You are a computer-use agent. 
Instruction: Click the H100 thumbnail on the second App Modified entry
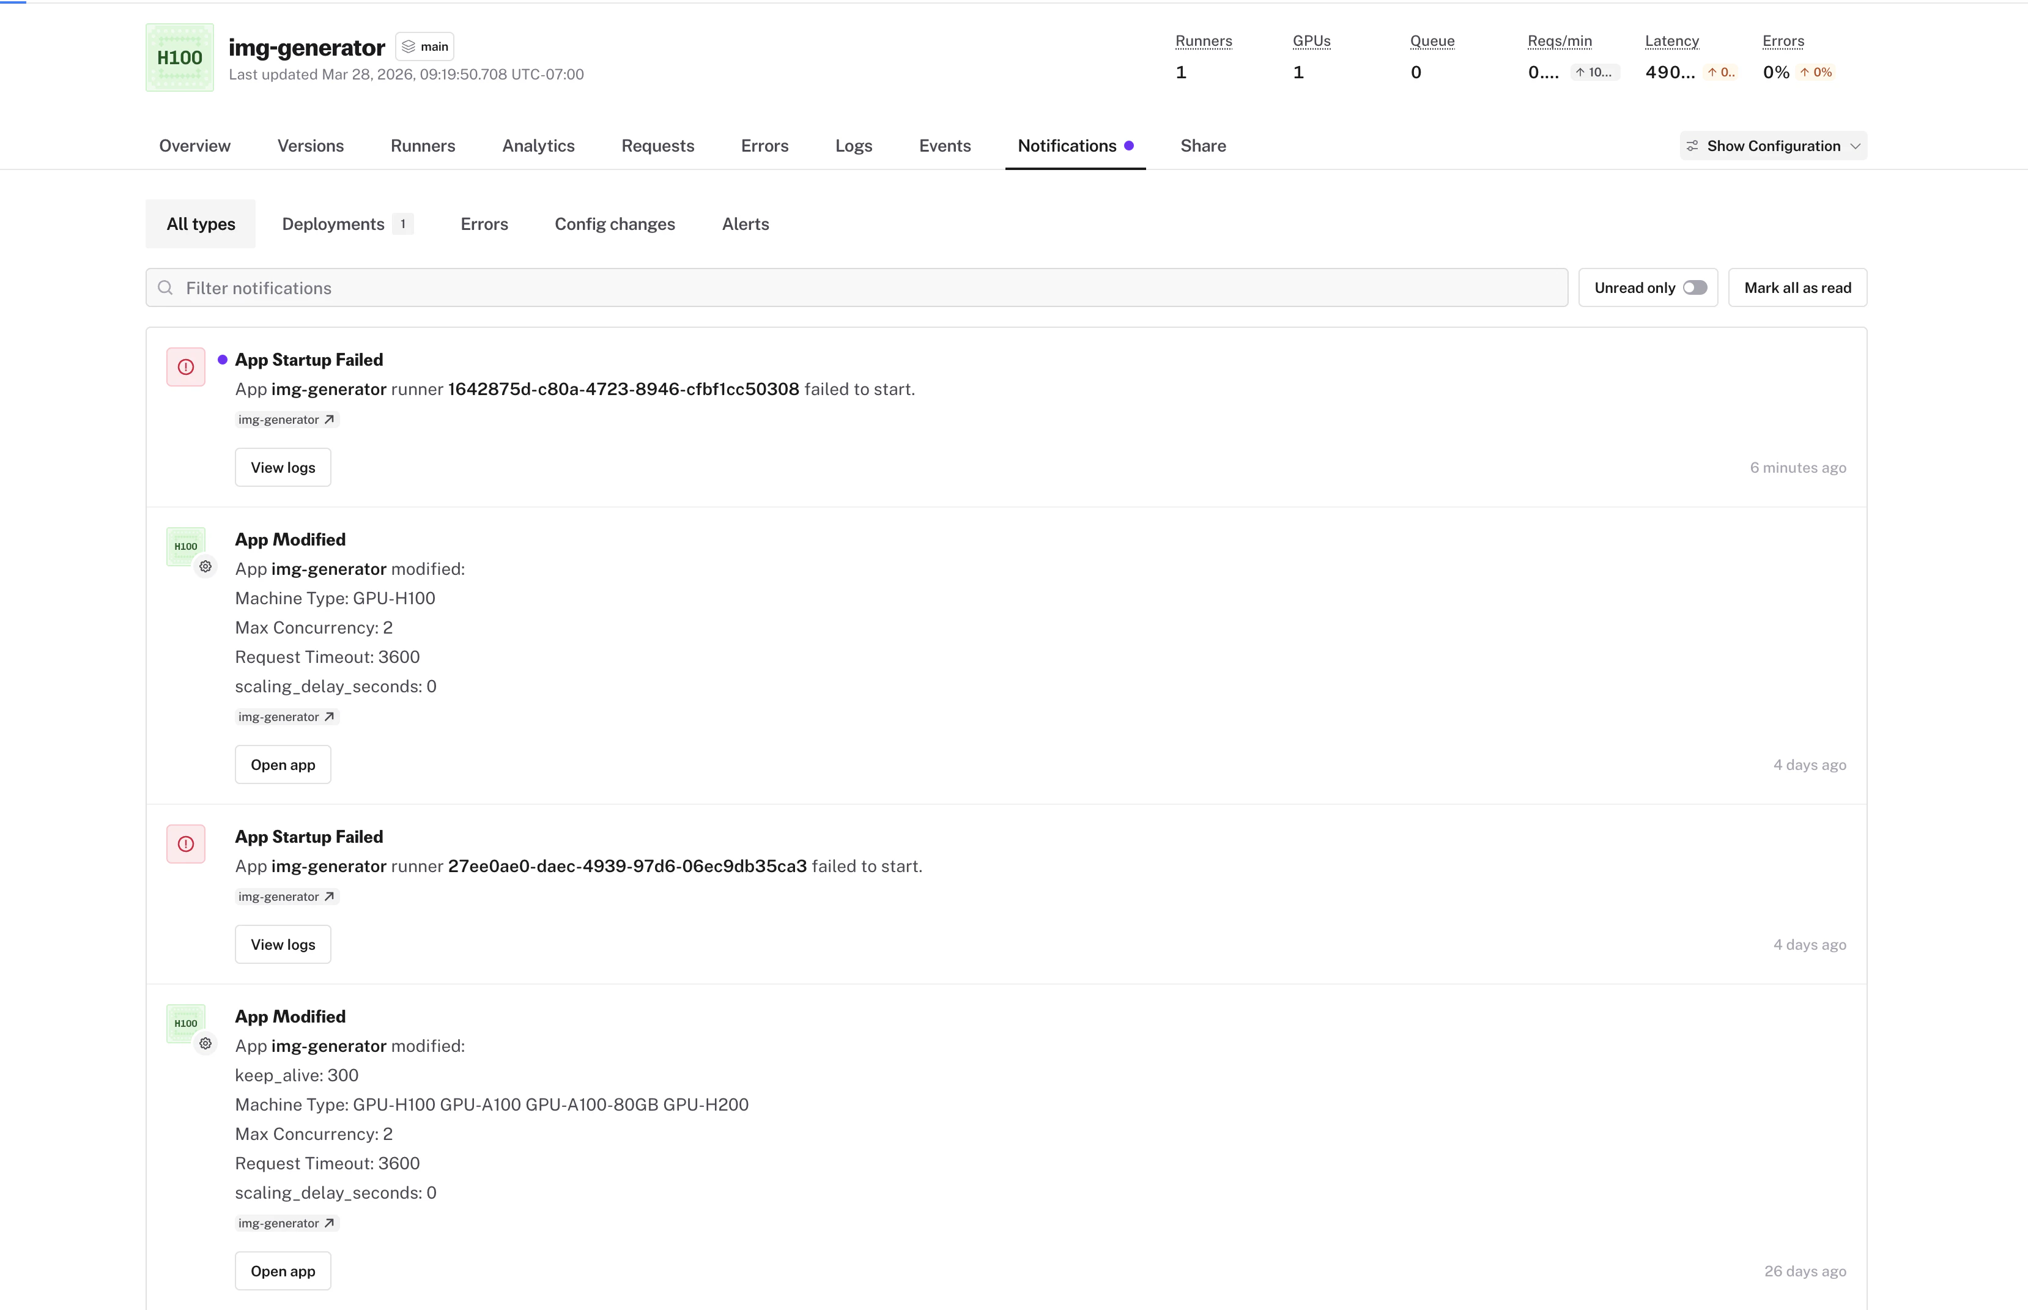(x=185, y=1023)
